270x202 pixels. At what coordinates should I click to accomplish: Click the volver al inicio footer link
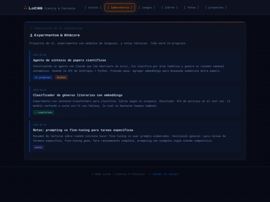(x=163, y=174)
